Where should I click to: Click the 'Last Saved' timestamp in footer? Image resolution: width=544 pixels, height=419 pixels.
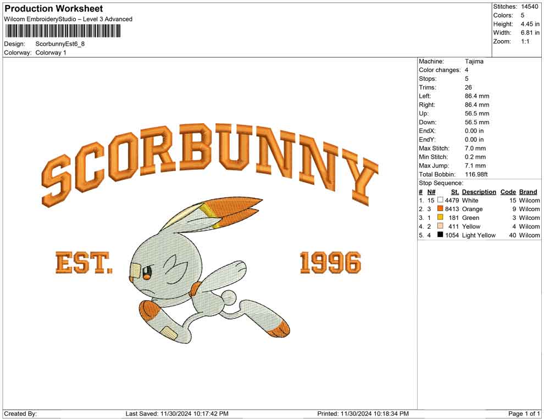[x=177, y=414]
